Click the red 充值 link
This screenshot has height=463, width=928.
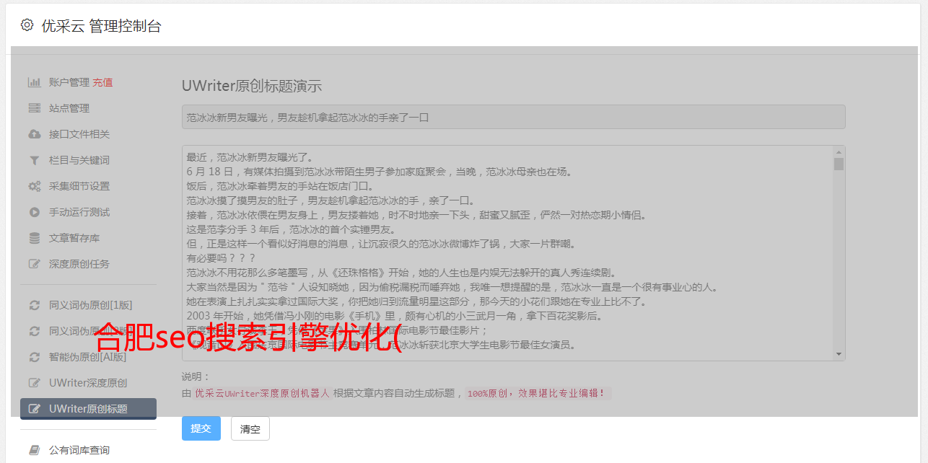tap(102, 82)
